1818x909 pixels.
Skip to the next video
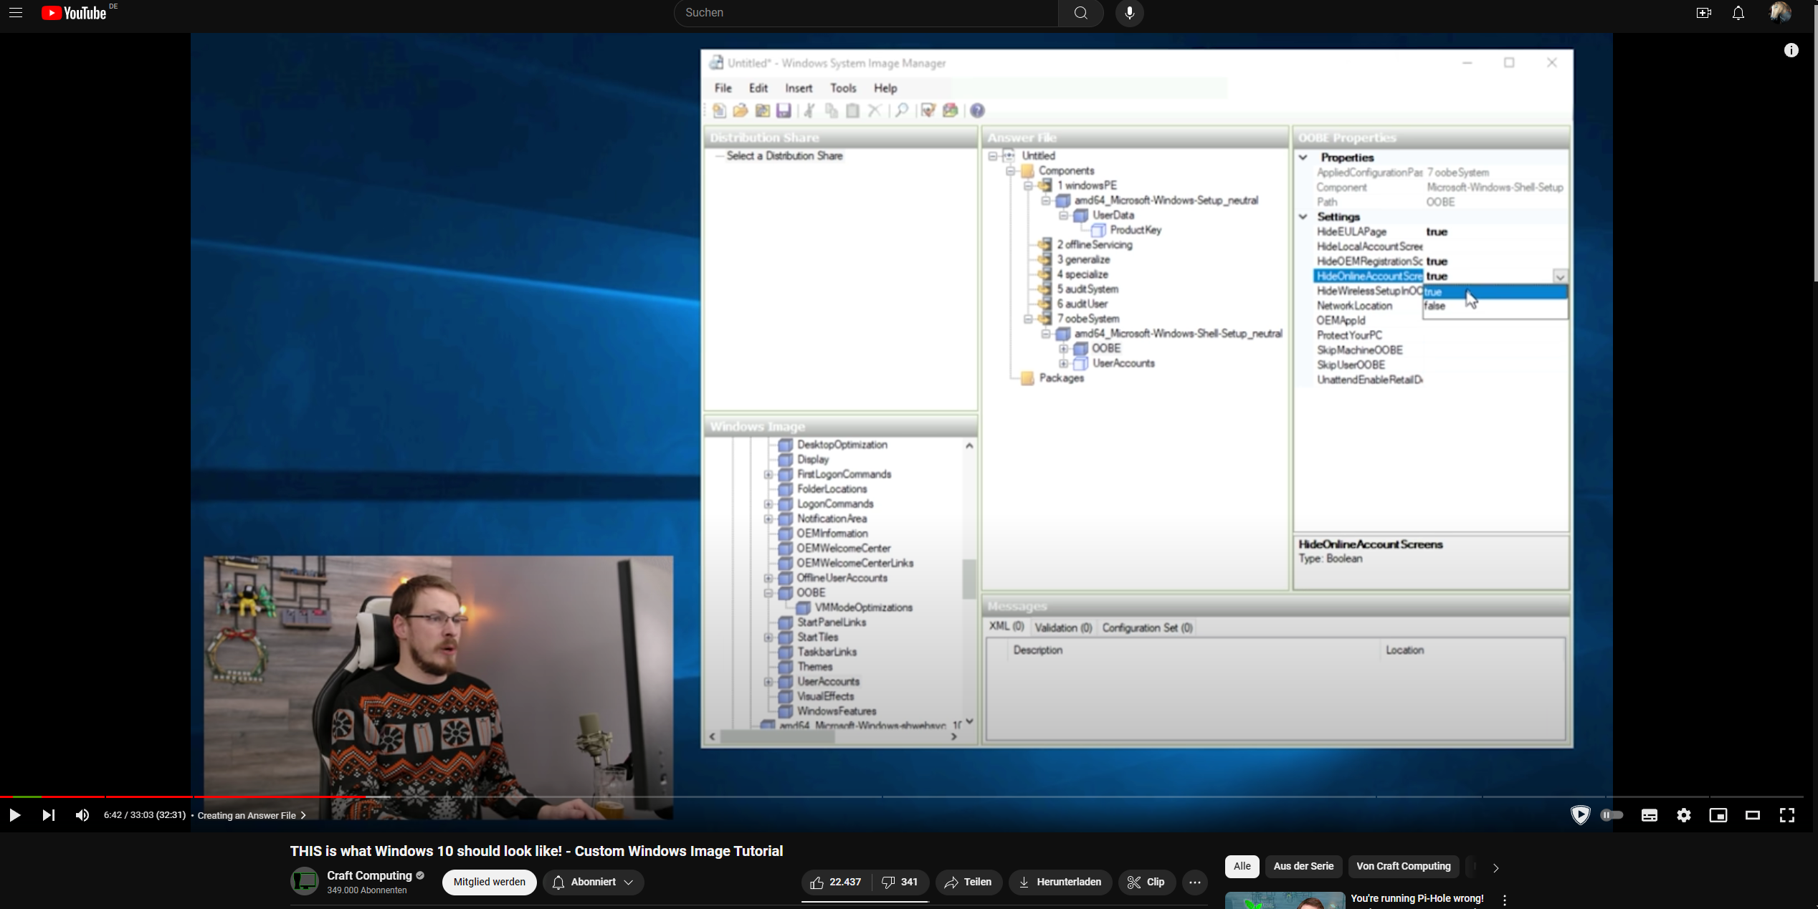pos(48,815)
